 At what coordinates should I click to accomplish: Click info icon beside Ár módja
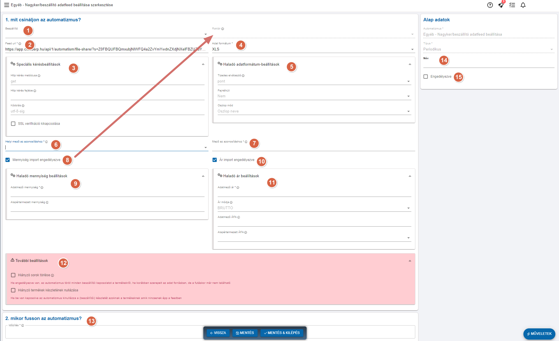point(231,202)
